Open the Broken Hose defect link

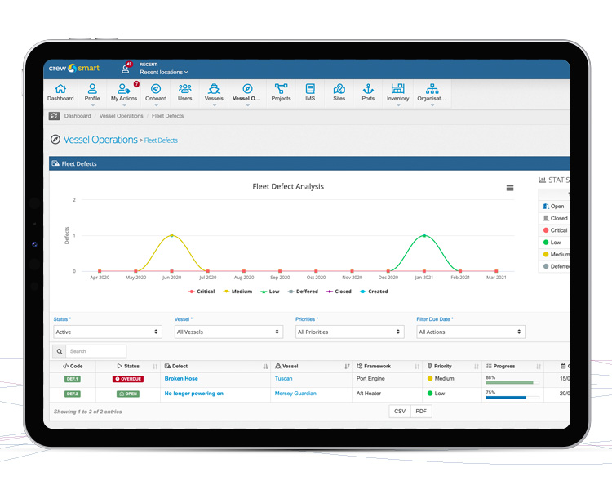pyautogui.click(x=181, y=379)
